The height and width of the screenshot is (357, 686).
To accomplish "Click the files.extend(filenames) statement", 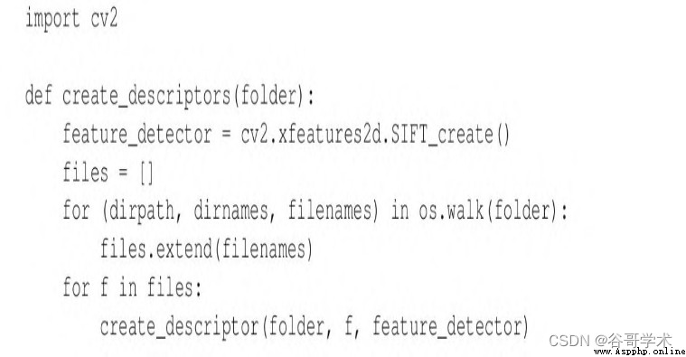I will tap(206, 249).
